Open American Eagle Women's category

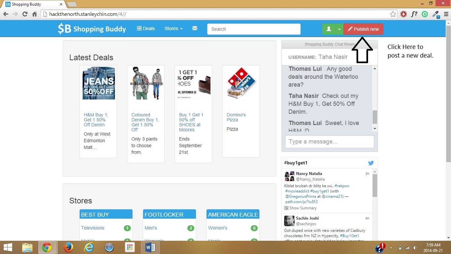tap(218, 228)
